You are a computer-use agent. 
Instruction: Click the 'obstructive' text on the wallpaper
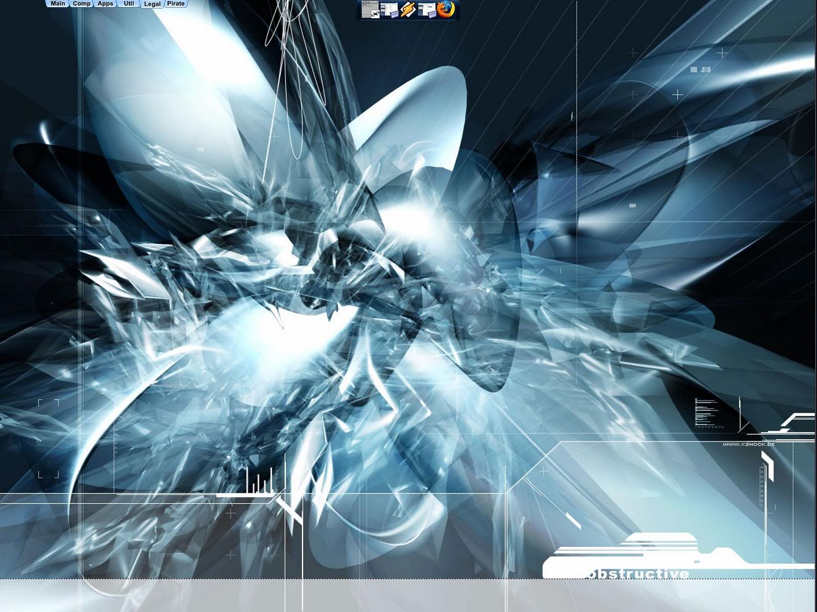point(638,574)
